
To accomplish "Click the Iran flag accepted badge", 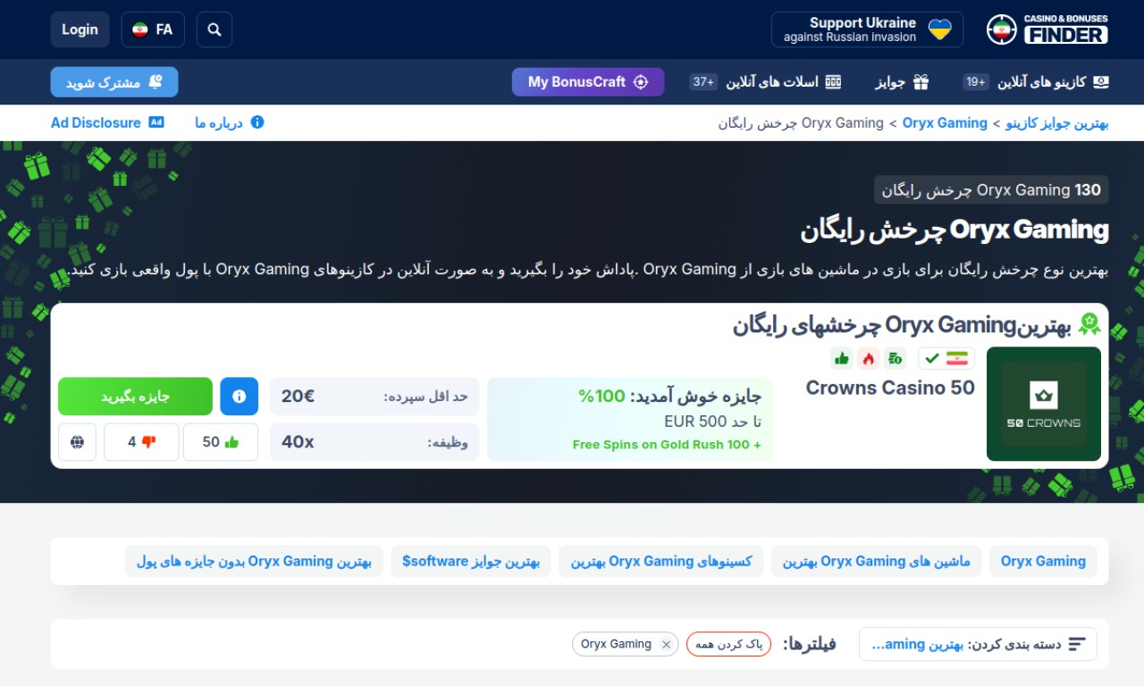I will click(946, 358).
